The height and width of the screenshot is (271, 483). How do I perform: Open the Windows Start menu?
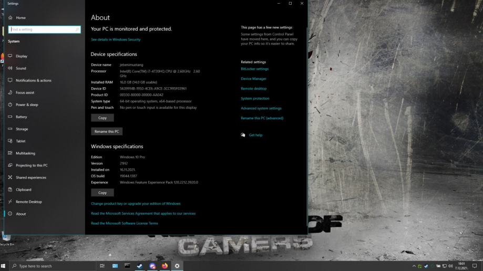click(3, 266)
